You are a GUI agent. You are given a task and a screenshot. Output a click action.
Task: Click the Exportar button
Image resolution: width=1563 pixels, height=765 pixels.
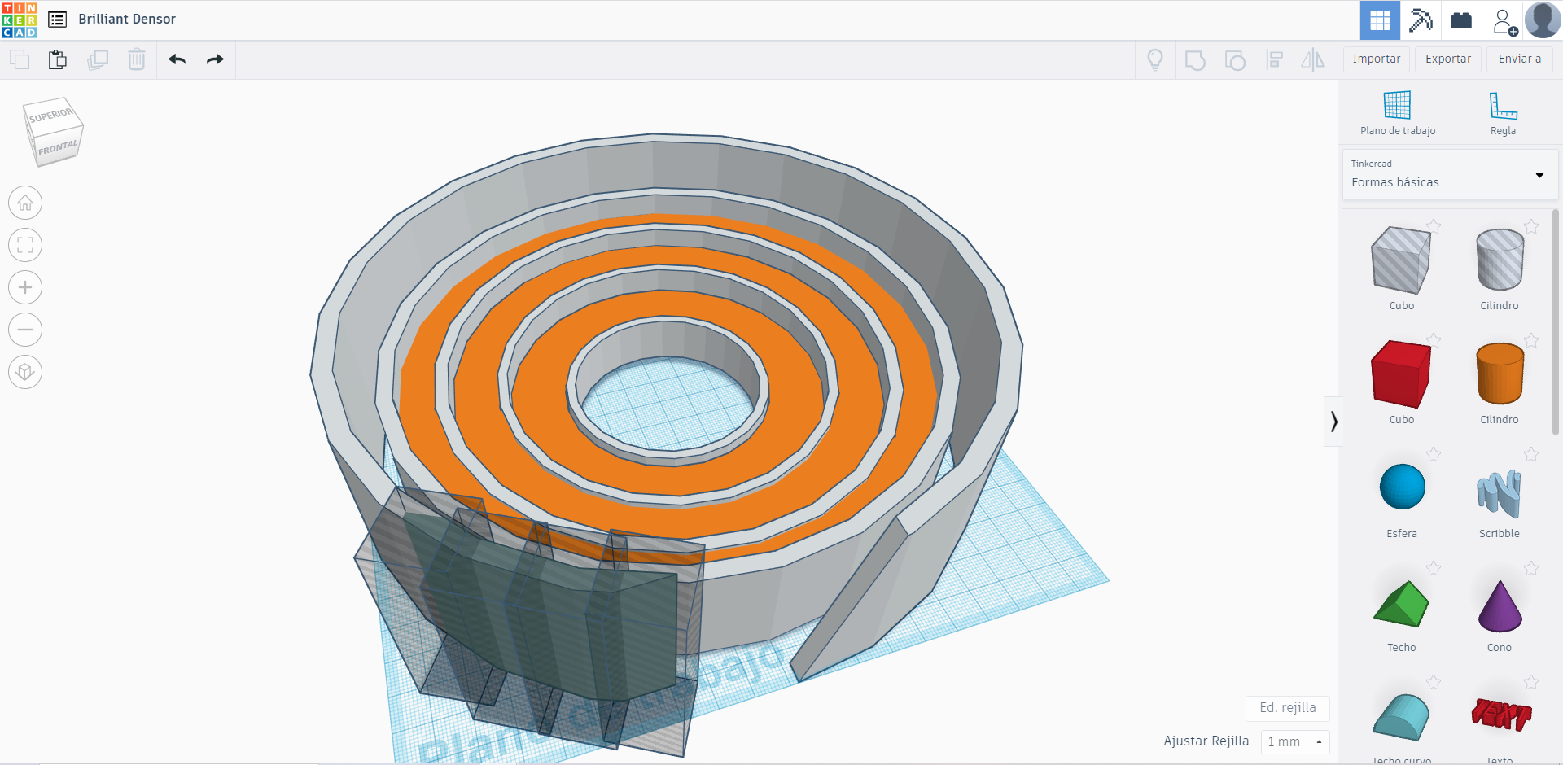tap(1447, 59)
